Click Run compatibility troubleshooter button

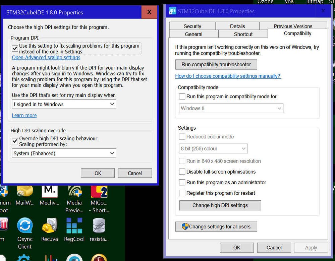[216, 64]
